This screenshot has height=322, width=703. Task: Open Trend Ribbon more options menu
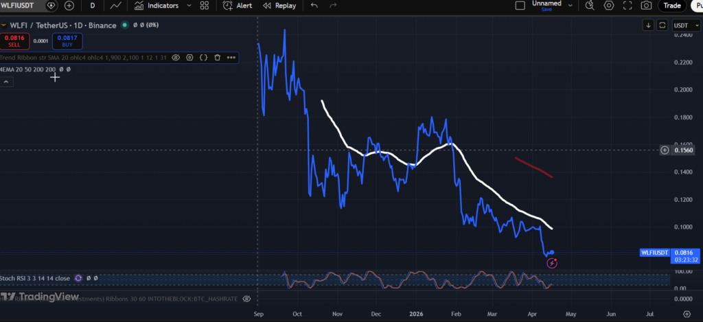coord(231,58)
